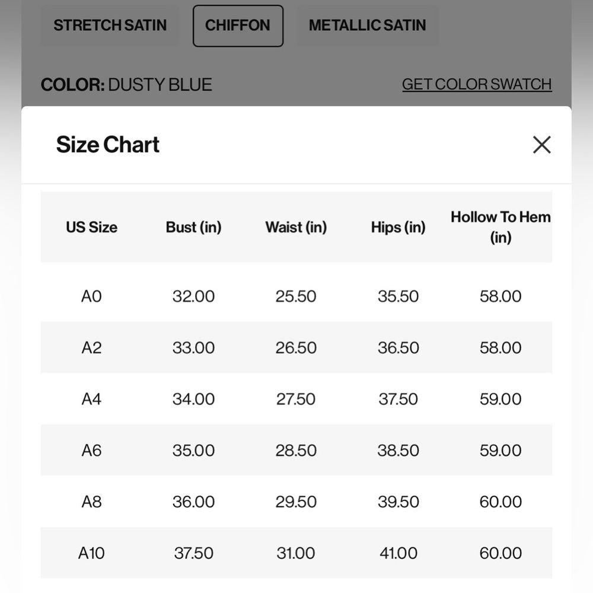Open the Get Color Swatch link
Screen dimensions: 593x593
[x=477, y=84]
